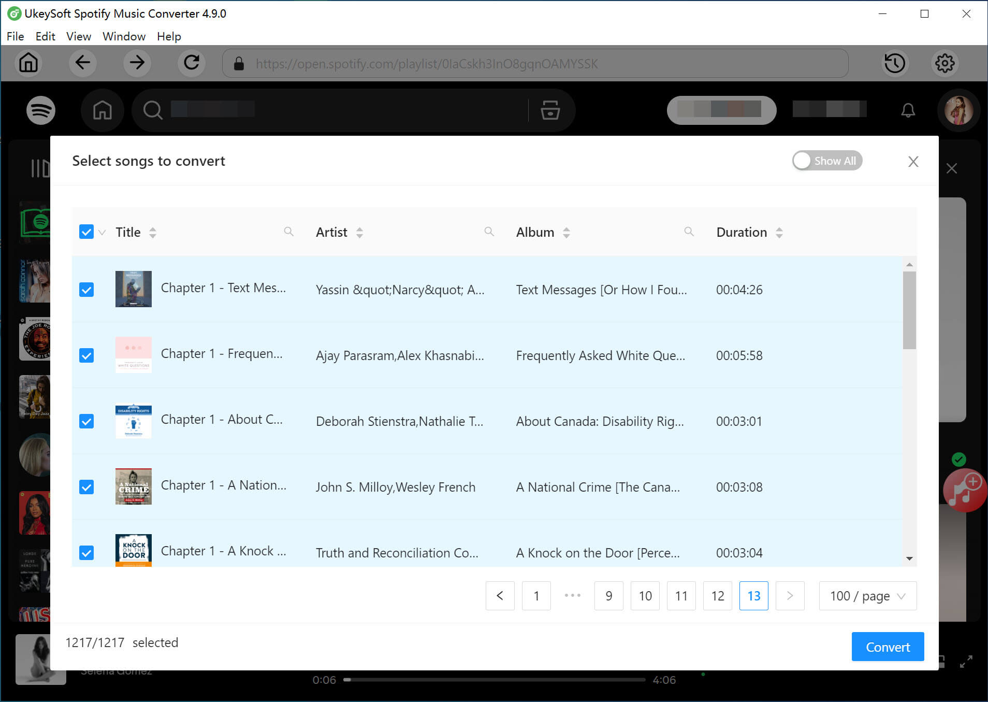Viewport: 988px width, 702px height.
Task: Open the 100 / page dropdown
Action: coord(868,596)
